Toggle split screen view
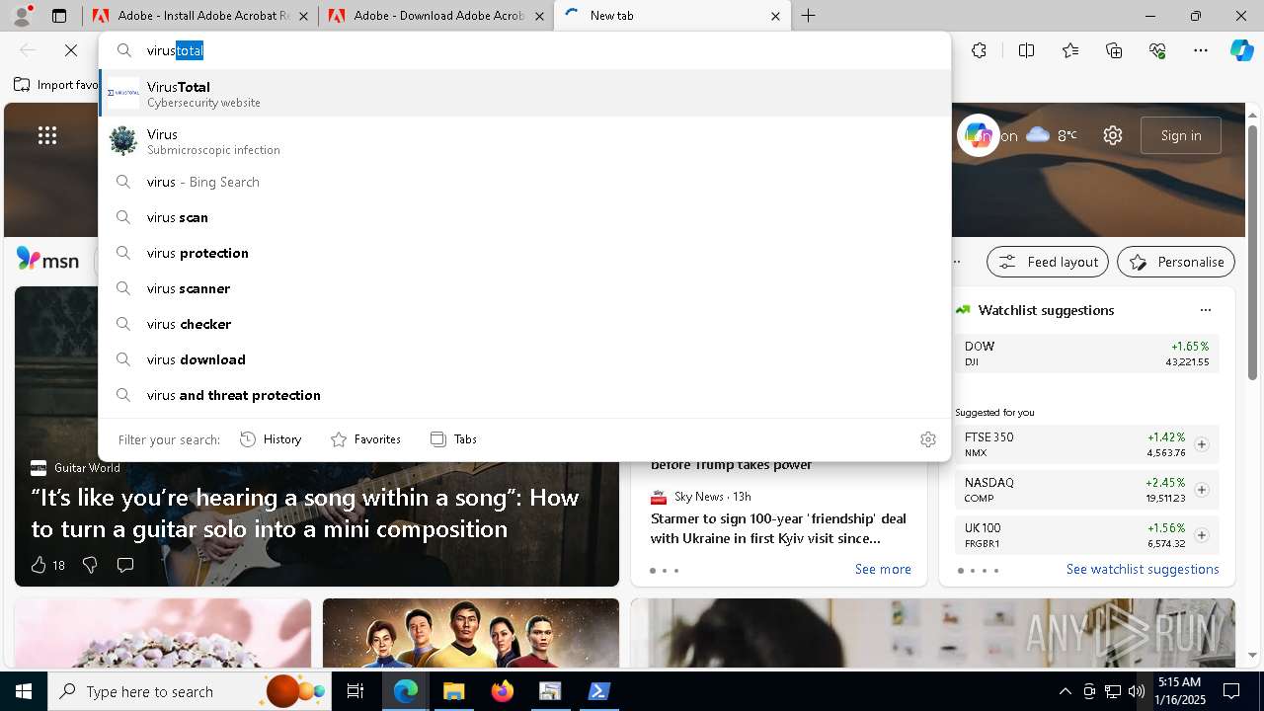 click(x=1026, y=50)
